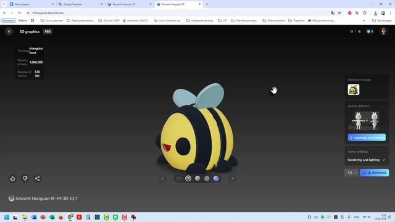
Task: Open the Работа bookmark
Action: 22,20
